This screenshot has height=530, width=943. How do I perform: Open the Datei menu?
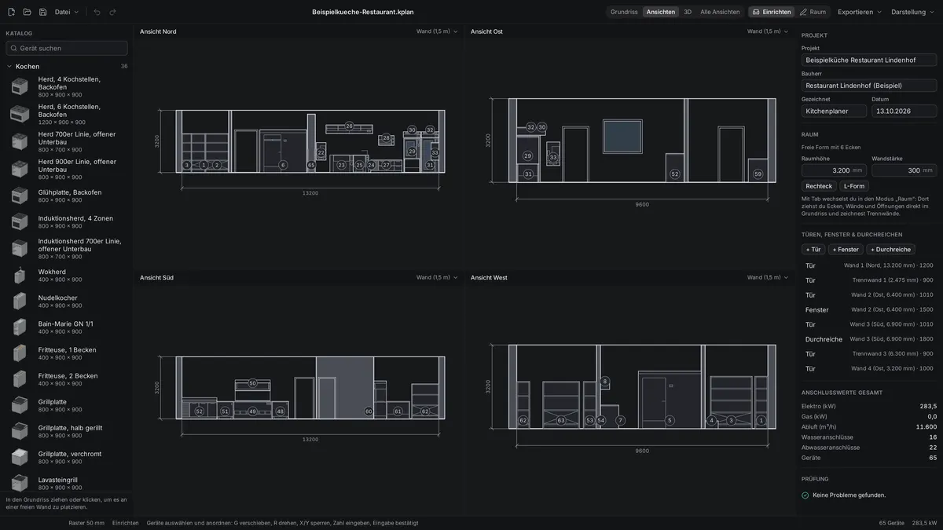67,12
